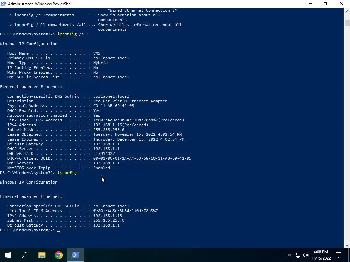Click the 'Administrator: Windows PowerShell' title text
350x262 pixels.
click(x=40, y=4)
